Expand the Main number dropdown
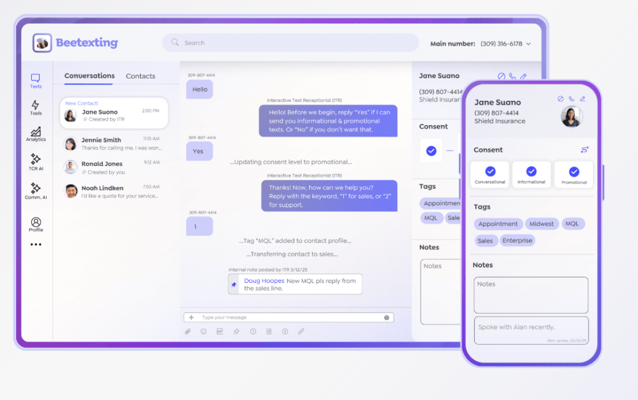 528,44
